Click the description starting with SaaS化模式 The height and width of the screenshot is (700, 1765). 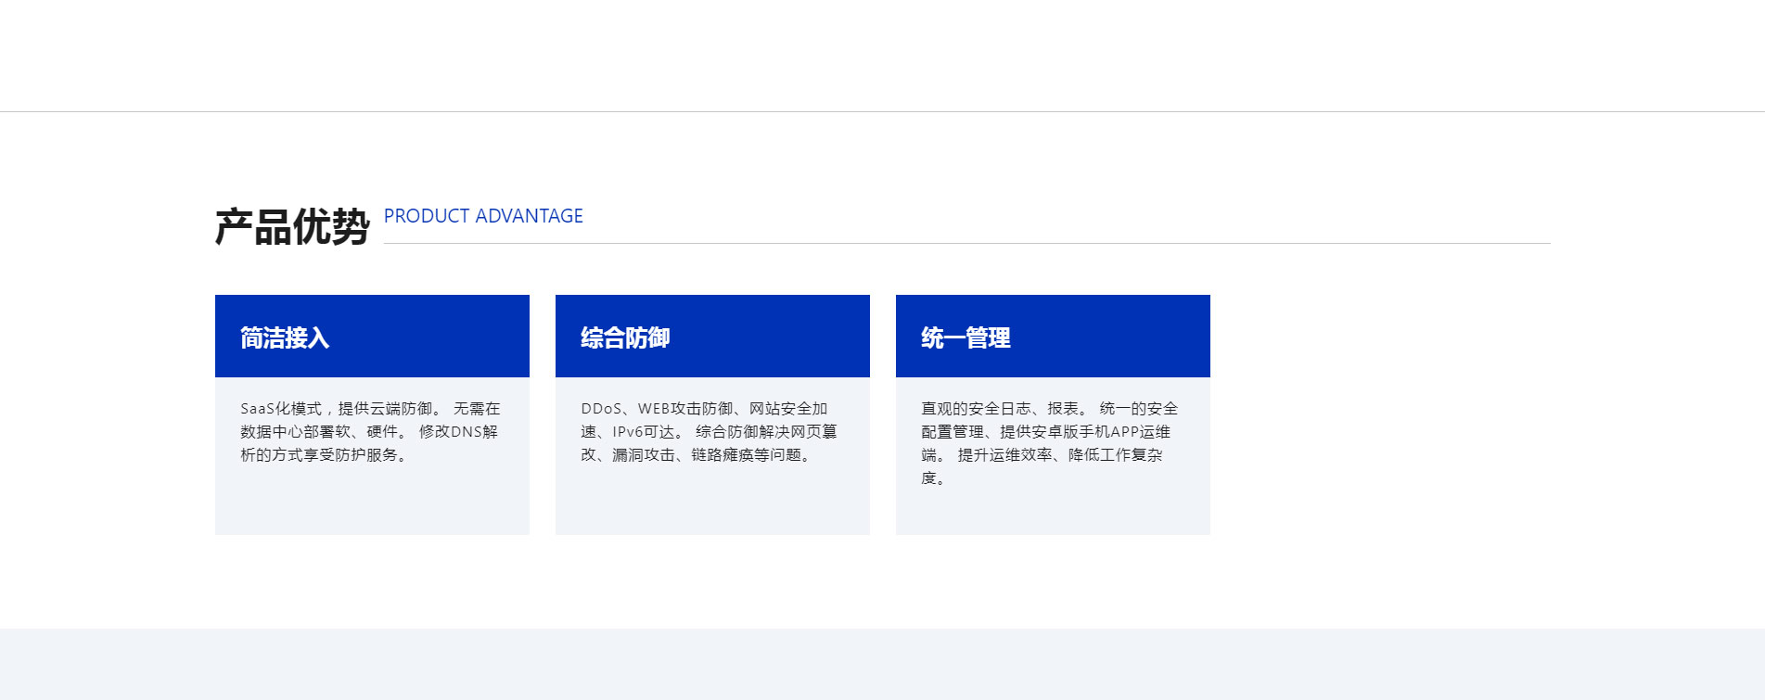[x=371, y=431]
